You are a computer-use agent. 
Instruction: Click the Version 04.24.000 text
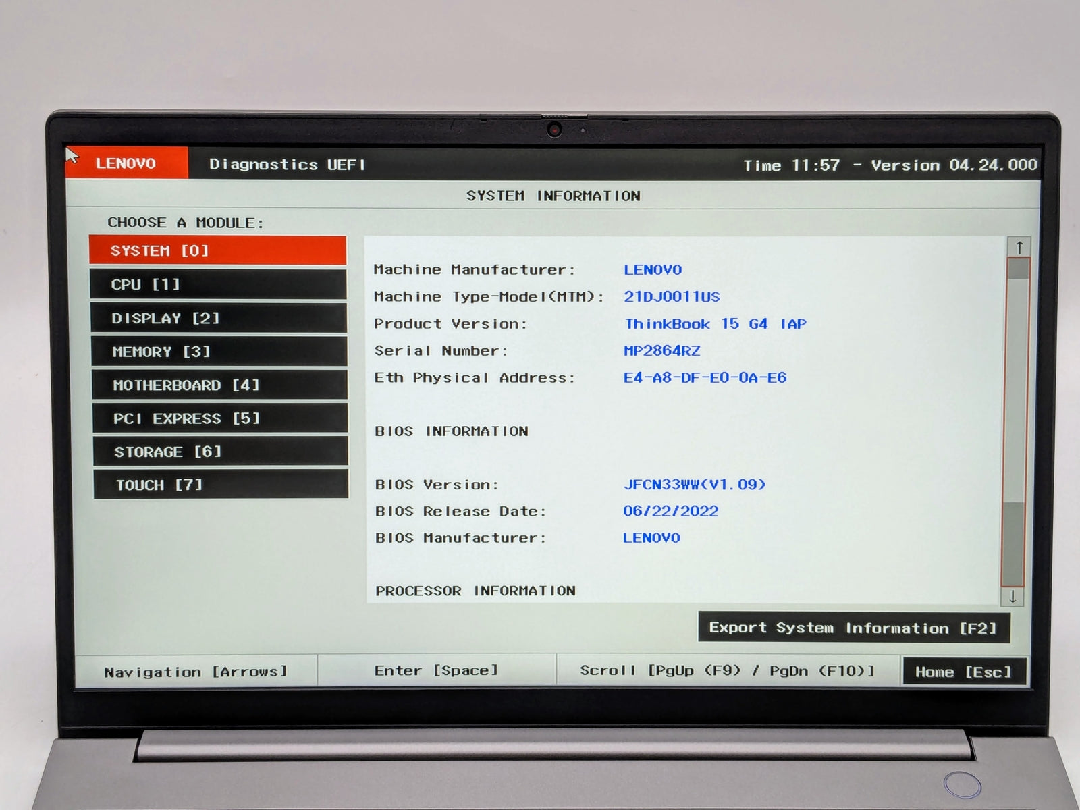[954, 165]
